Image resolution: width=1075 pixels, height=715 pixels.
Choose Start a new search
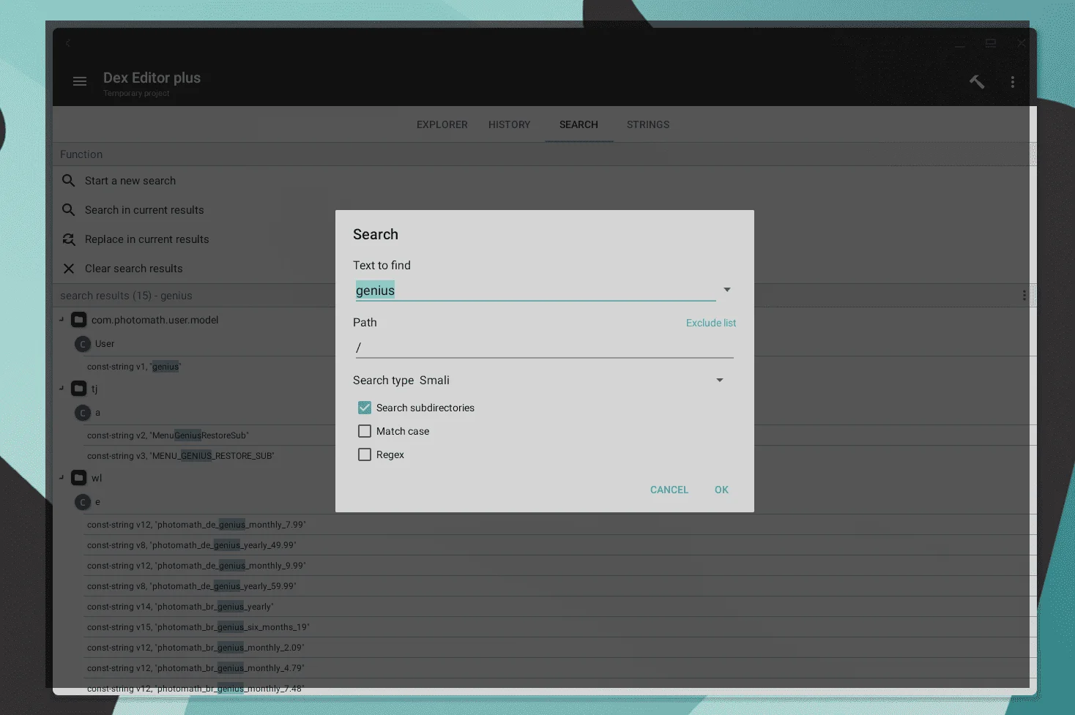click(x=130, y=181)
